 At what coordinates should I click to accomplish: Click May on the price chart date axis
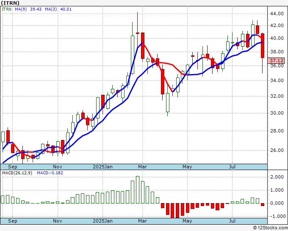click(187, 167)
